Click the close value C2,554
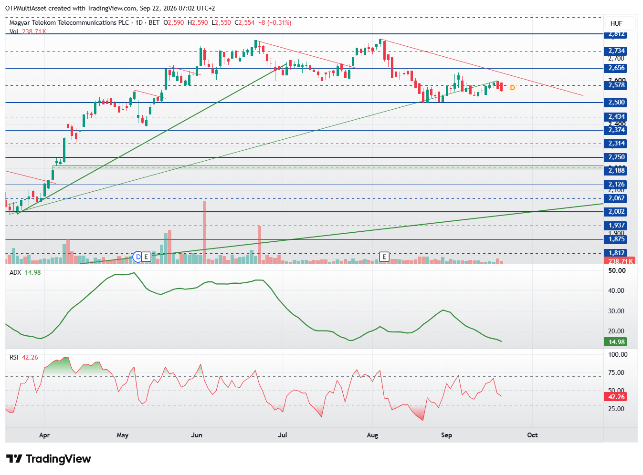The height and width of the screenshot is (475, 643). click(245, 22)
